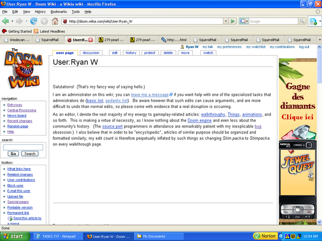
Task: Open the Forward button history dropdown arrow
Action: pos(26,21)
